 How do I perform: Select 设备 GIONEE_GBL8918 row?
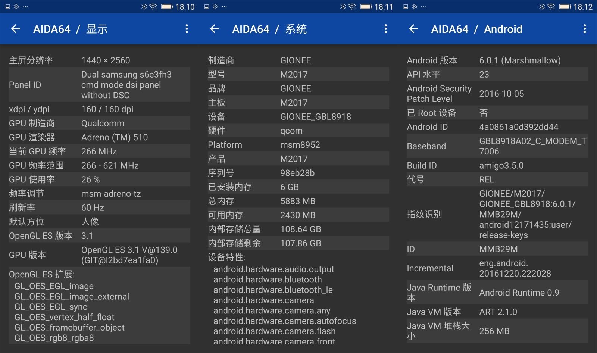(298, 116)
